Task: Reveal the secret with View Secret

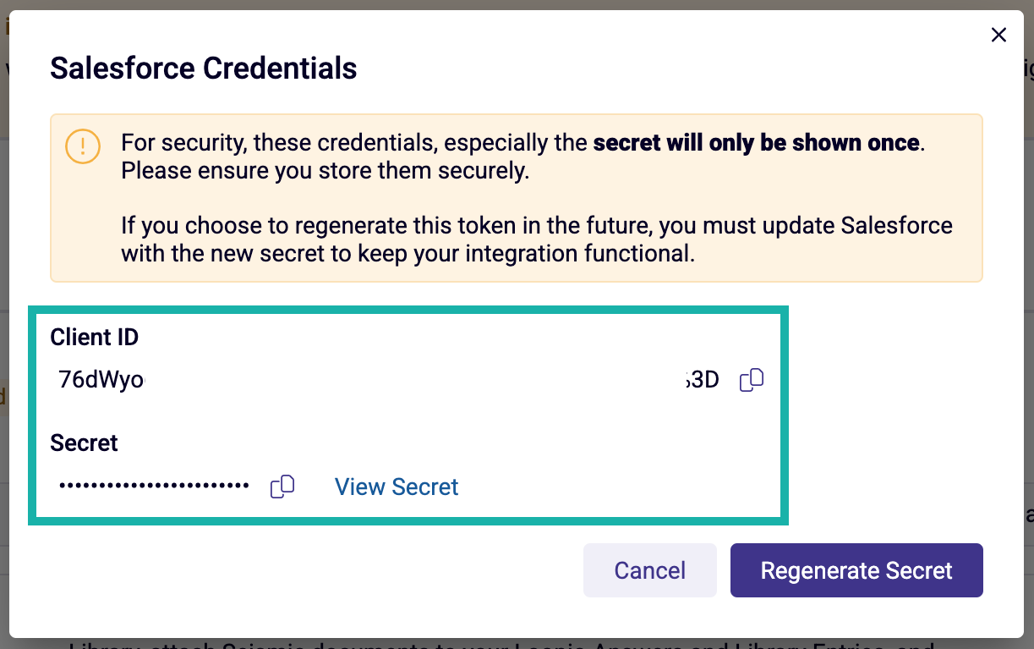Action: pos(397,487)
